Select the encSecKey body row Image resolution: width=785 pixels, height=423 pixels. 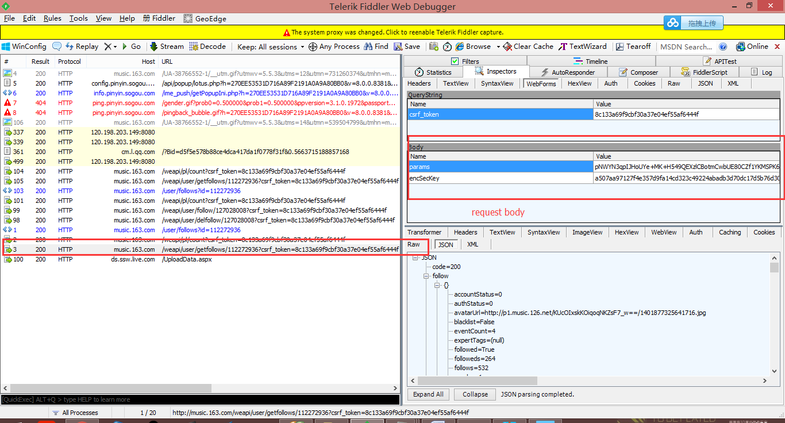(594, 178)
